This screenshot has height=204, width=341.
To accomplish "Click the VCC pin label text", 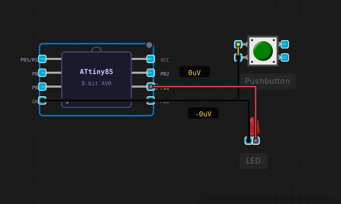I will click(x=165, y=60).
